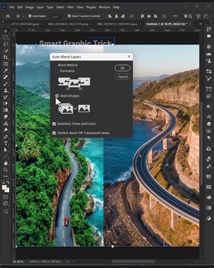The image size is (214, 268).
Task: Expand the status bar info arrow
Action: (x=68, y=261)
